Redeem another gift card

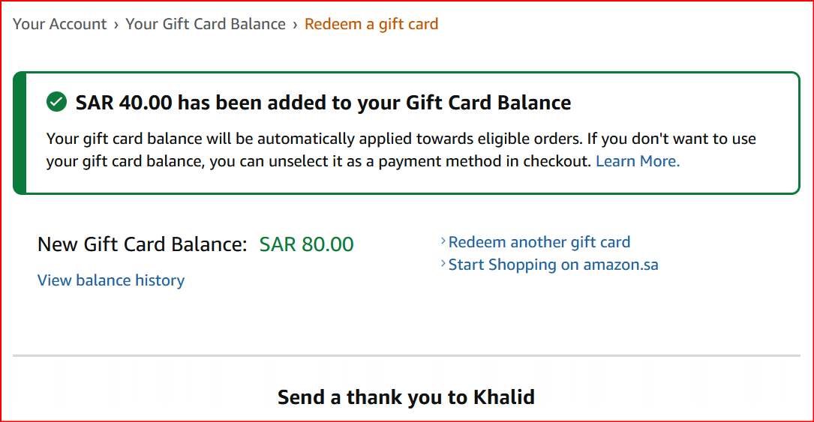click(x=539, y=242)
